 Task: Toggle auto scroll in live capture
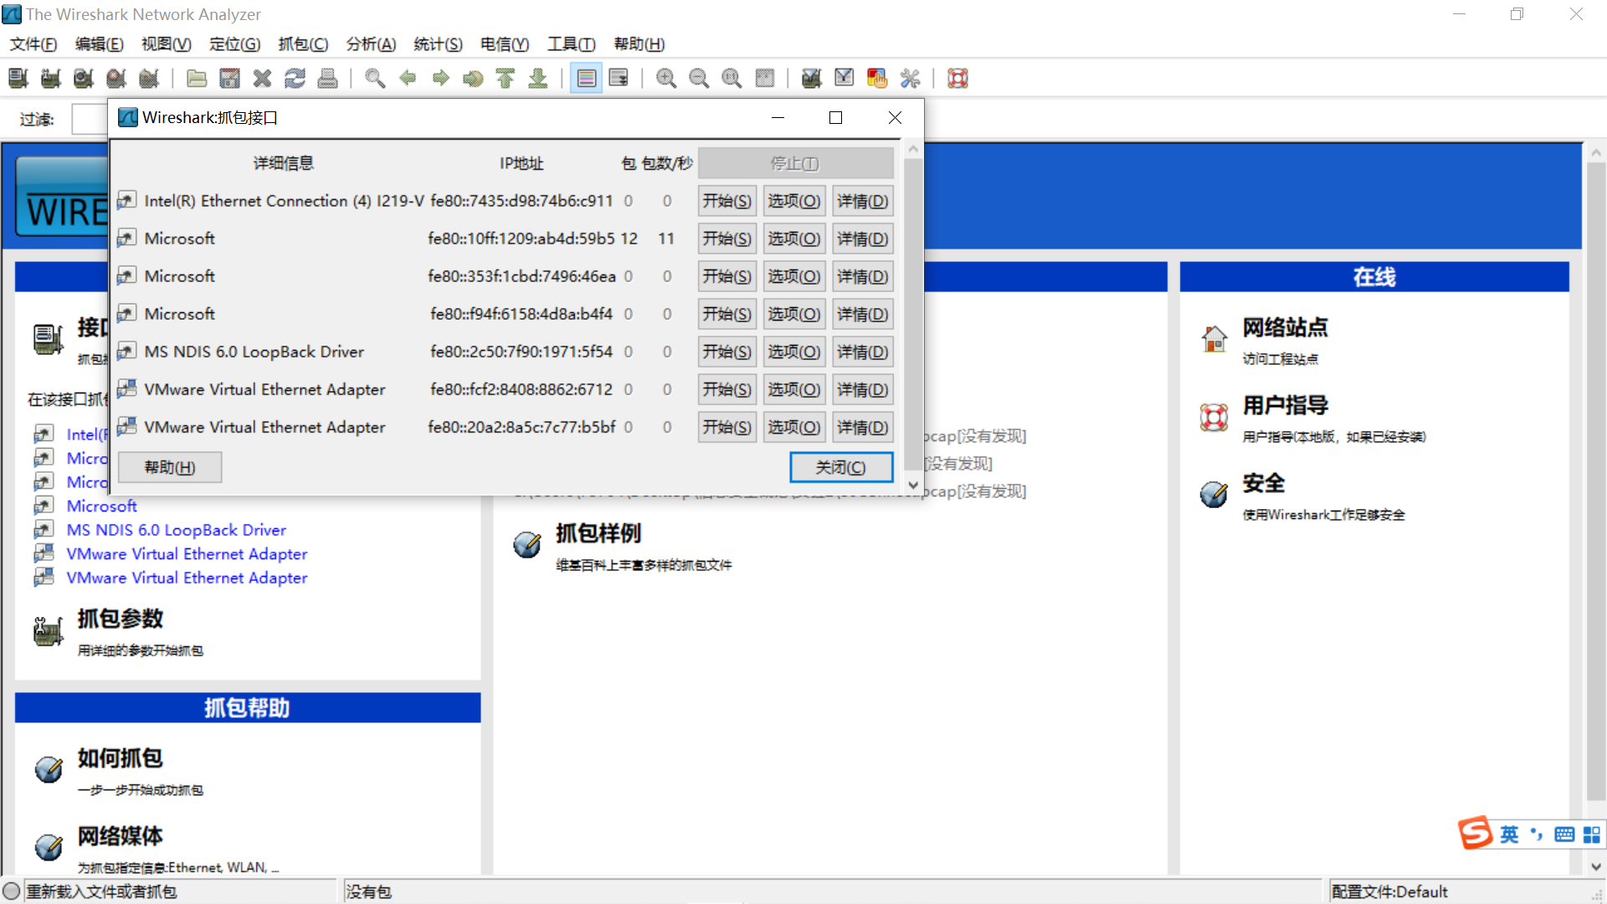619,79
